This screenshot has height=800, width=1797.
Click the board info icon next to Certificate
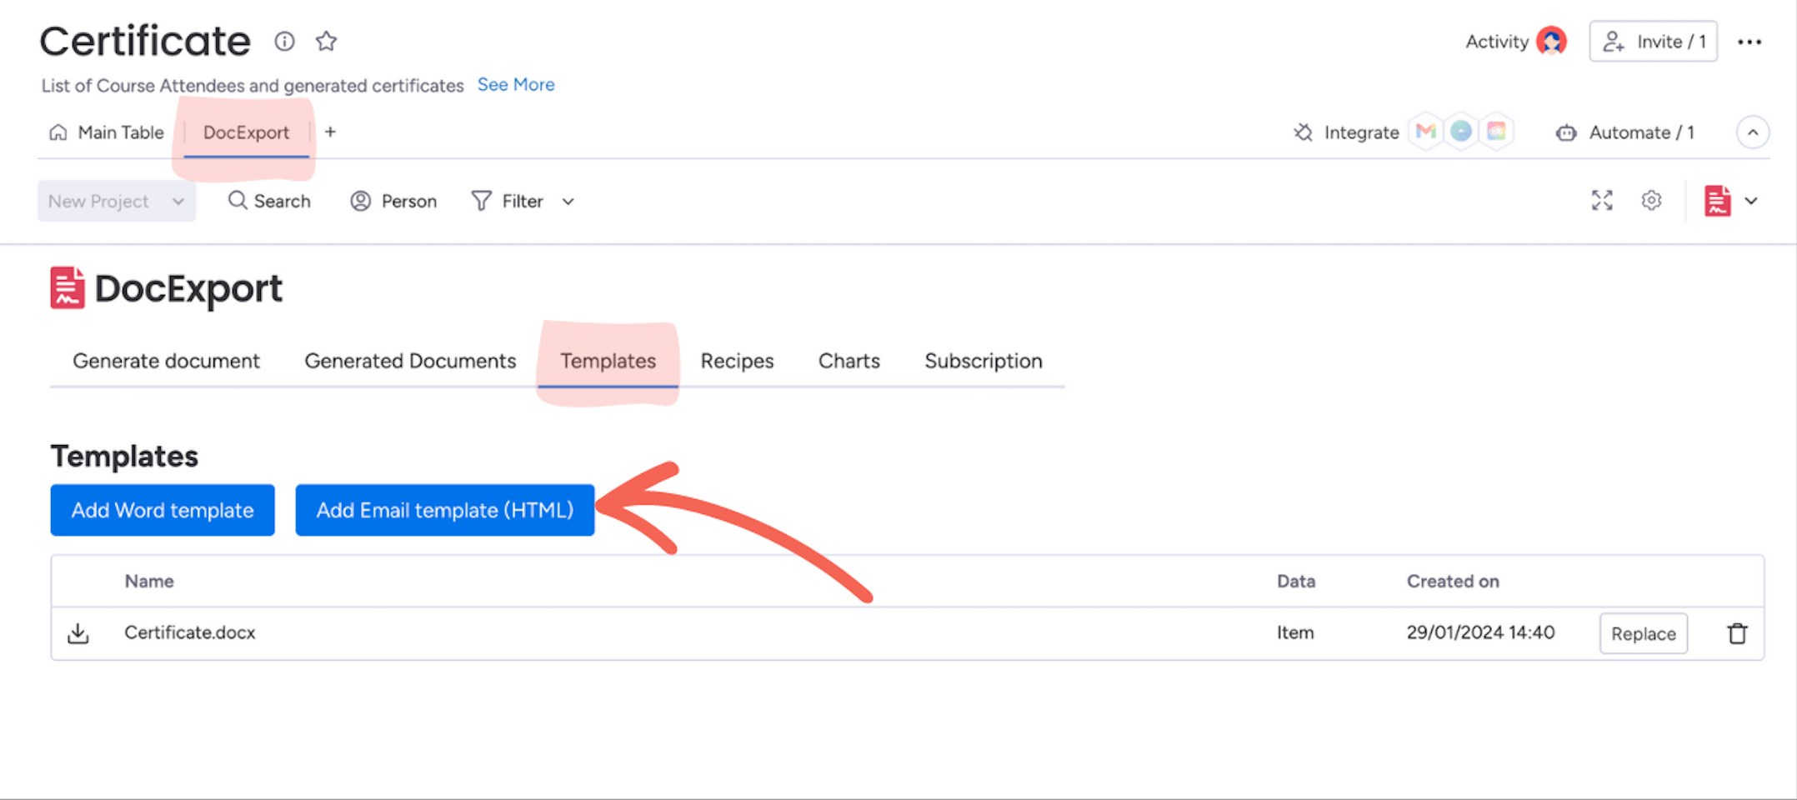(284, 41)
